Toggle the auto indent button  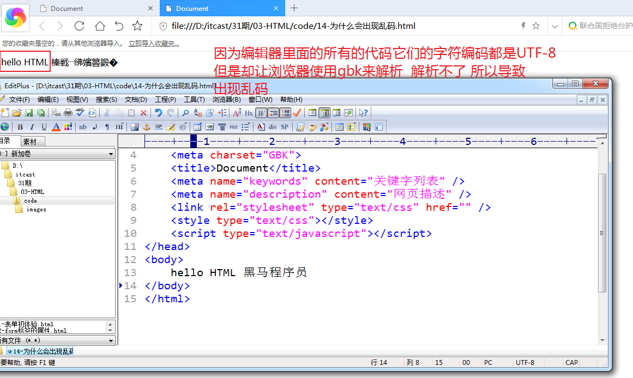273,113
